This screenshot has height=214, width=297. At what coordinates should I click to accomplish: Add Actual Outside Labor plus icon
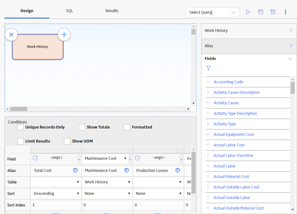208,197
